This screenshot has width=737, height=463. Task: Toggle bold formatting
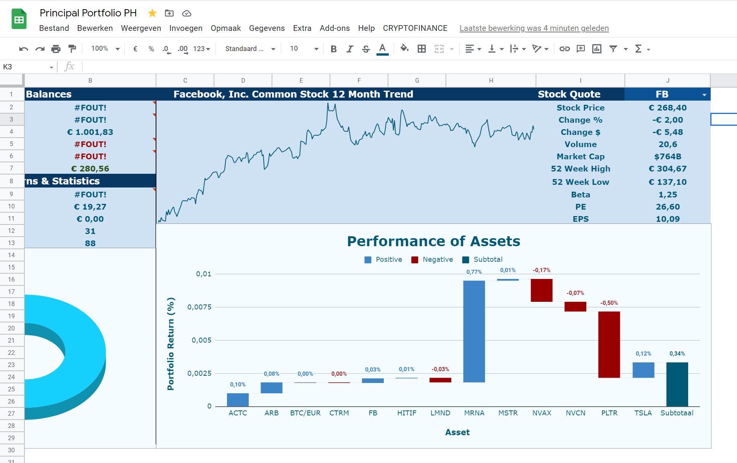pos(333,49)
